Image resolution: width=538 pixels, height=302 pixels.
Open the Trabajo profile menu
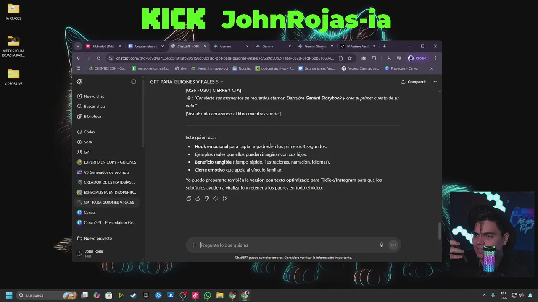pos(417,58)
